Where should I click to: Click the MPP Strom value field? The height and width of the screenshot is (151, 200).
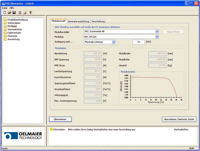click(93, 65)
